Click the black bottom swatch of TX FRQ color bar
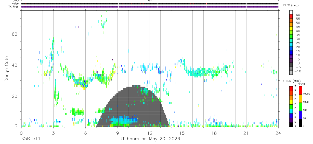 [291, 125]
